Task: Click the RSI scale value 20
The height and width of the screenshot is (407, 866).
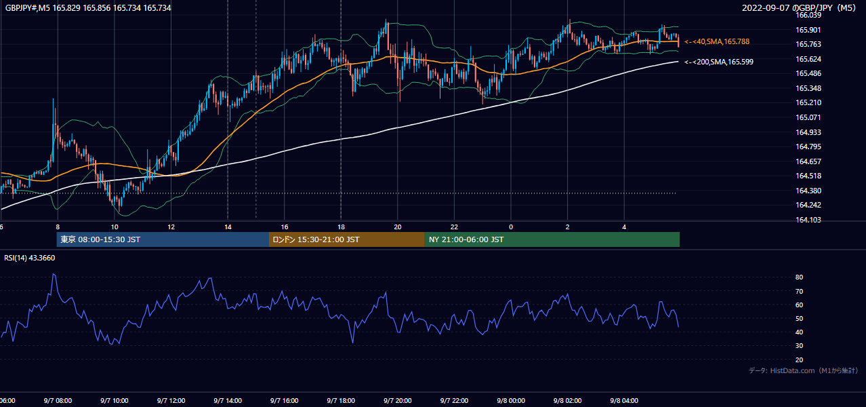Action: (x=800, y=360)
